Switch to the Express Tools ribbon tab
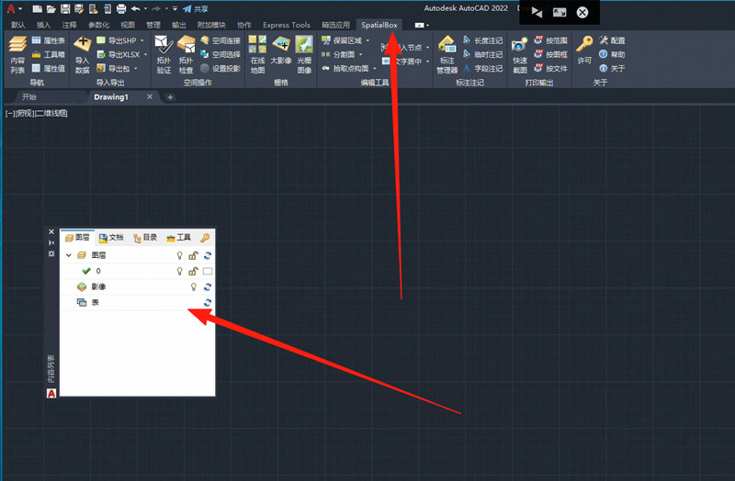The width and height of the screenshot is (735, 481). pyautogui.click(x=287, y=25)
